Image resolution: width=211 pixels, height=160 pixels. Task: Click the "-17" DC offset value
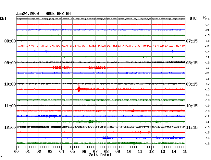[207, 84]
